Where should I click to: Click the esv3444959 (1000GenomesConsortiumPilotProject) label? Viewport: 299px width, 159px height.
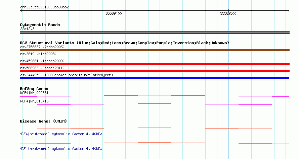tap(67, 75)
